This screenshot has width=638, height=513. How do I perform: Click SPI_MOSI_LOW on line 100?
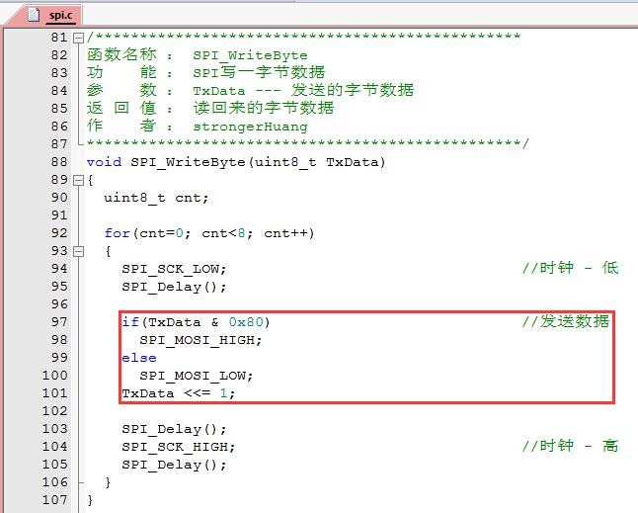click(197, 376)
